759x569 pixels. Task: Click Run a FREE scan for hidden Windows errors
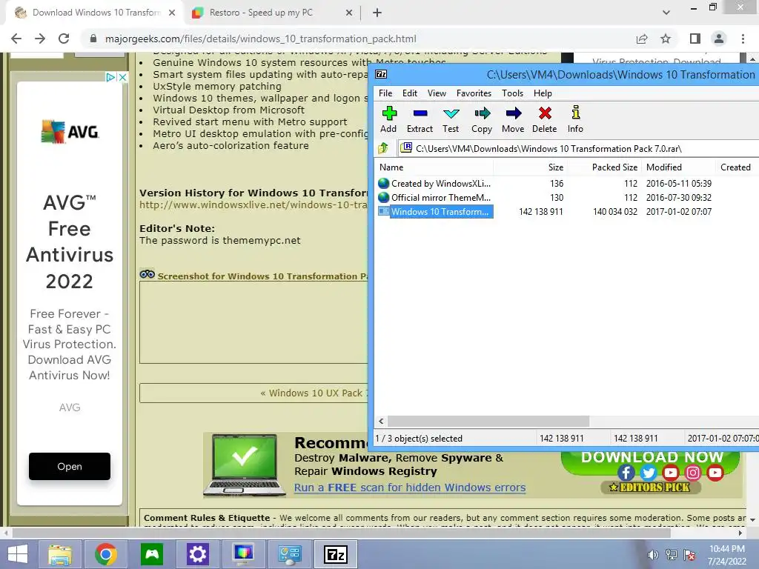(409, 488)
